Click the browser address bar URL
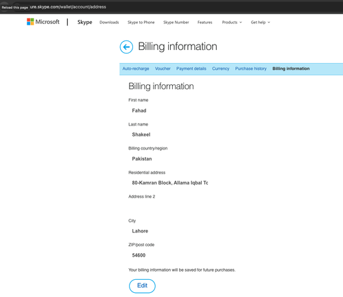This screenshot has width=343, height=297. [68, 7]
